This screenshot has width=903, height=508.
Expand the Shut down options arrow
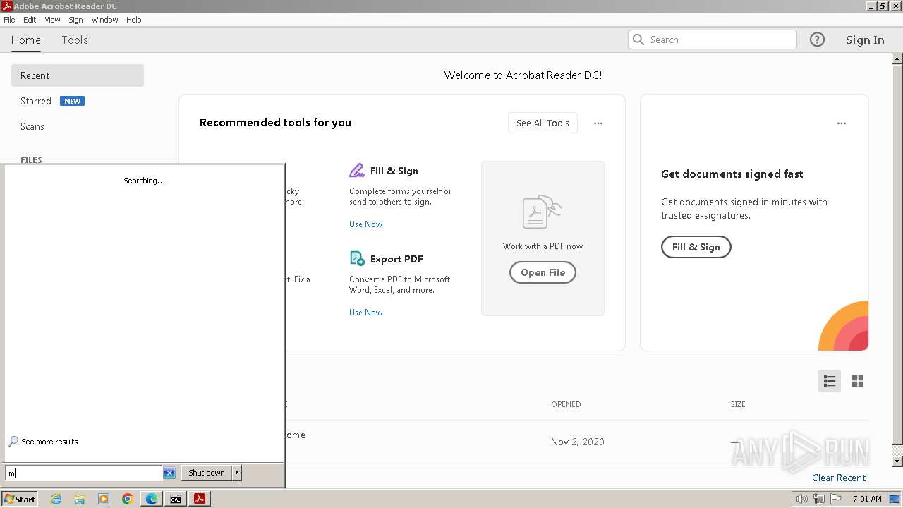tap(237, 473)
